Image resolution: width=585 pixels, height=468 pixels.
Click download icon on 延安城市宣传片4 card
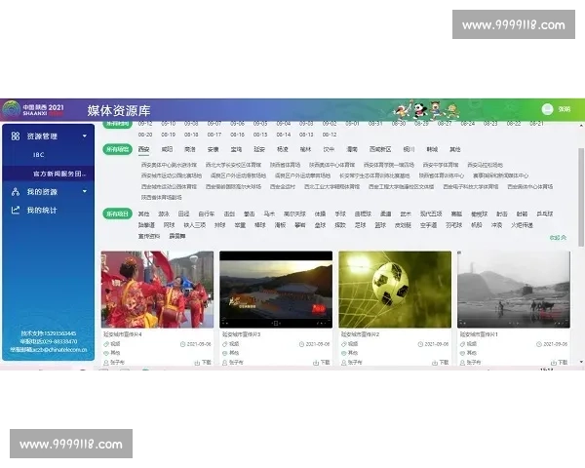tap(197, 363)
